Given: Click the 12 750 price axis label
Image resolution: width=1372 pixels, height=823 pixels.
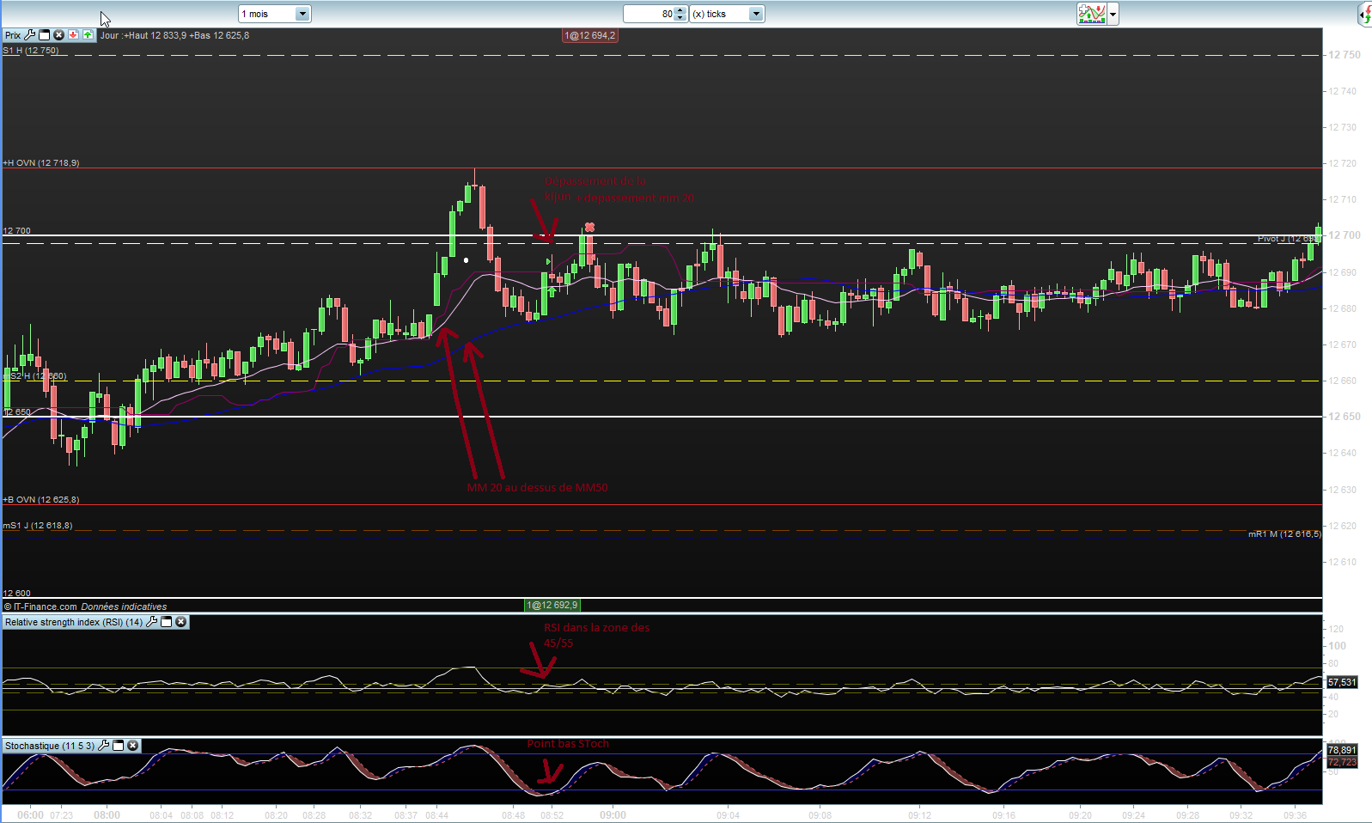Looking at the screenshot, I should tap(1345, 55).
